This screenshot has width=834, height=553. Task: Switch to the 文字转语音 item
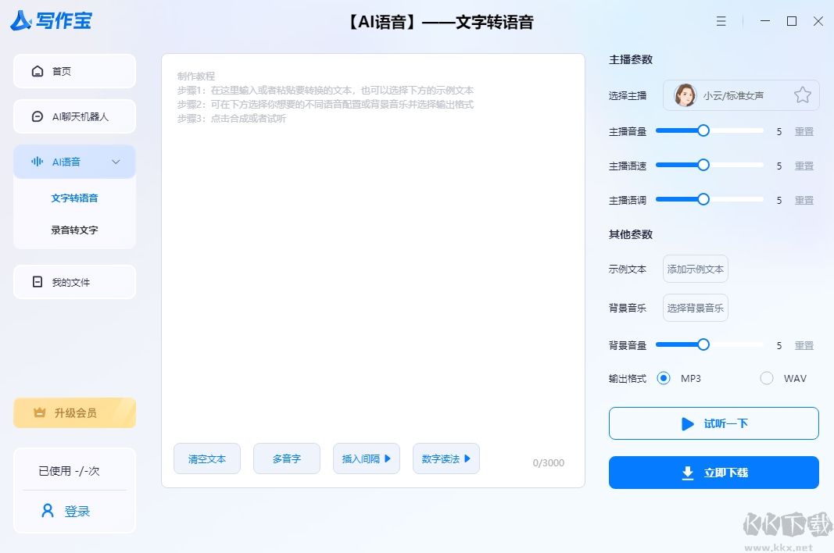pyautogui.click(x=74, y=198)
